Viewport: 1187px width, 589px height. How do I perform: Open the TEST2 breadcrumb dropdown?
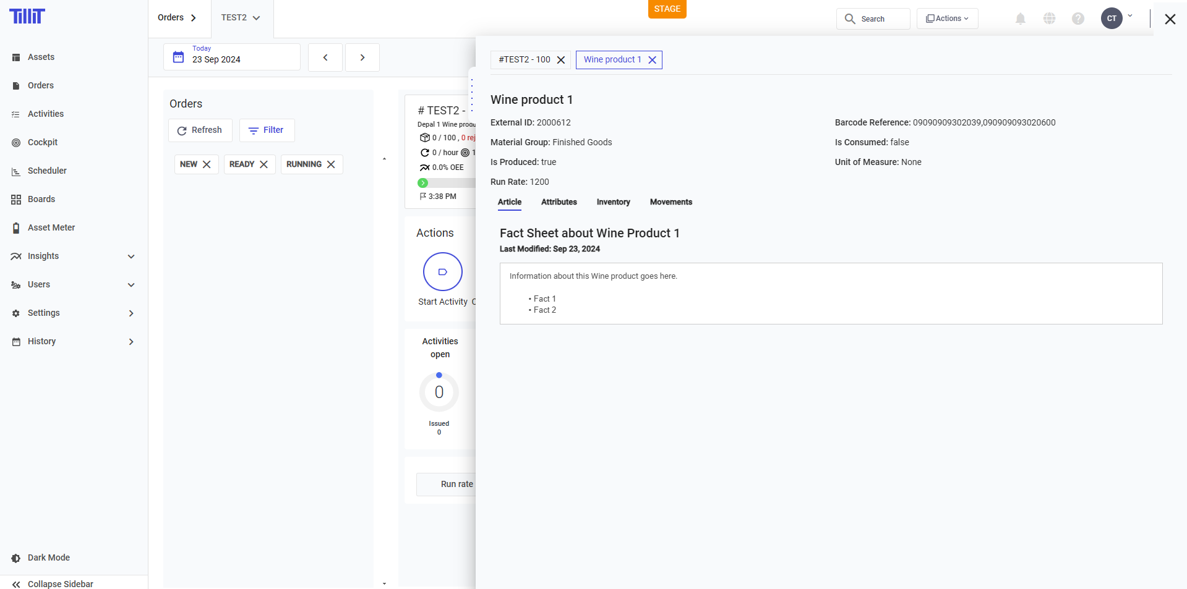point(241,18)
